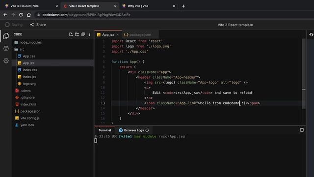This screenshot has width=314, height=177.
Task: Click the terminal cursor prompt
Action: click(x=96, y=141)
